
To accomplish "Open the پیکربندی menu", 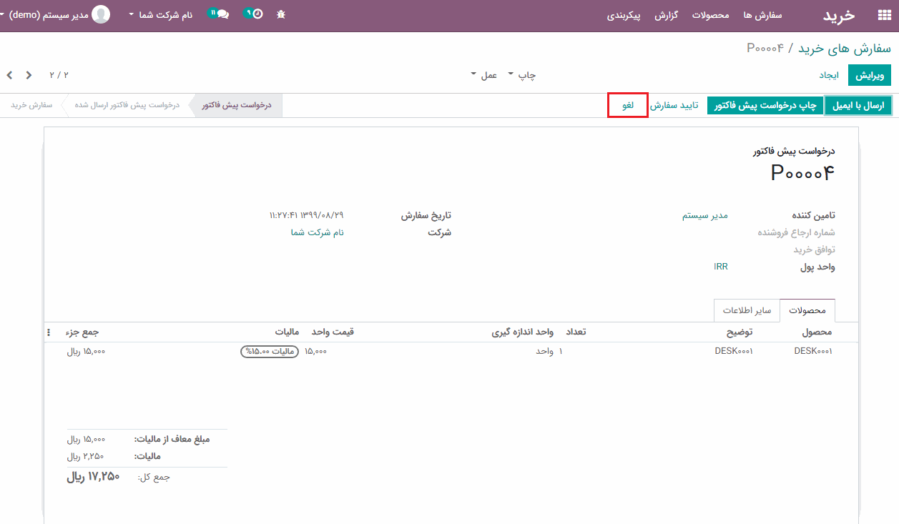I will (x=624, y=15).
